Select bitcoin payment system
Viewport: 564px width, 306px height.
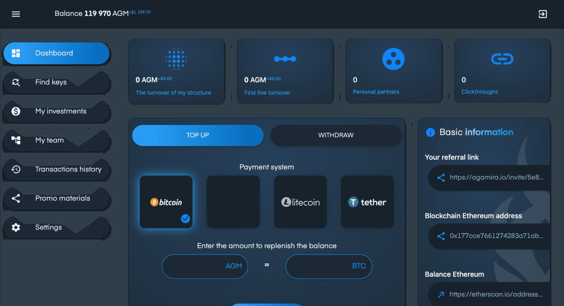(x=166, y=202)
